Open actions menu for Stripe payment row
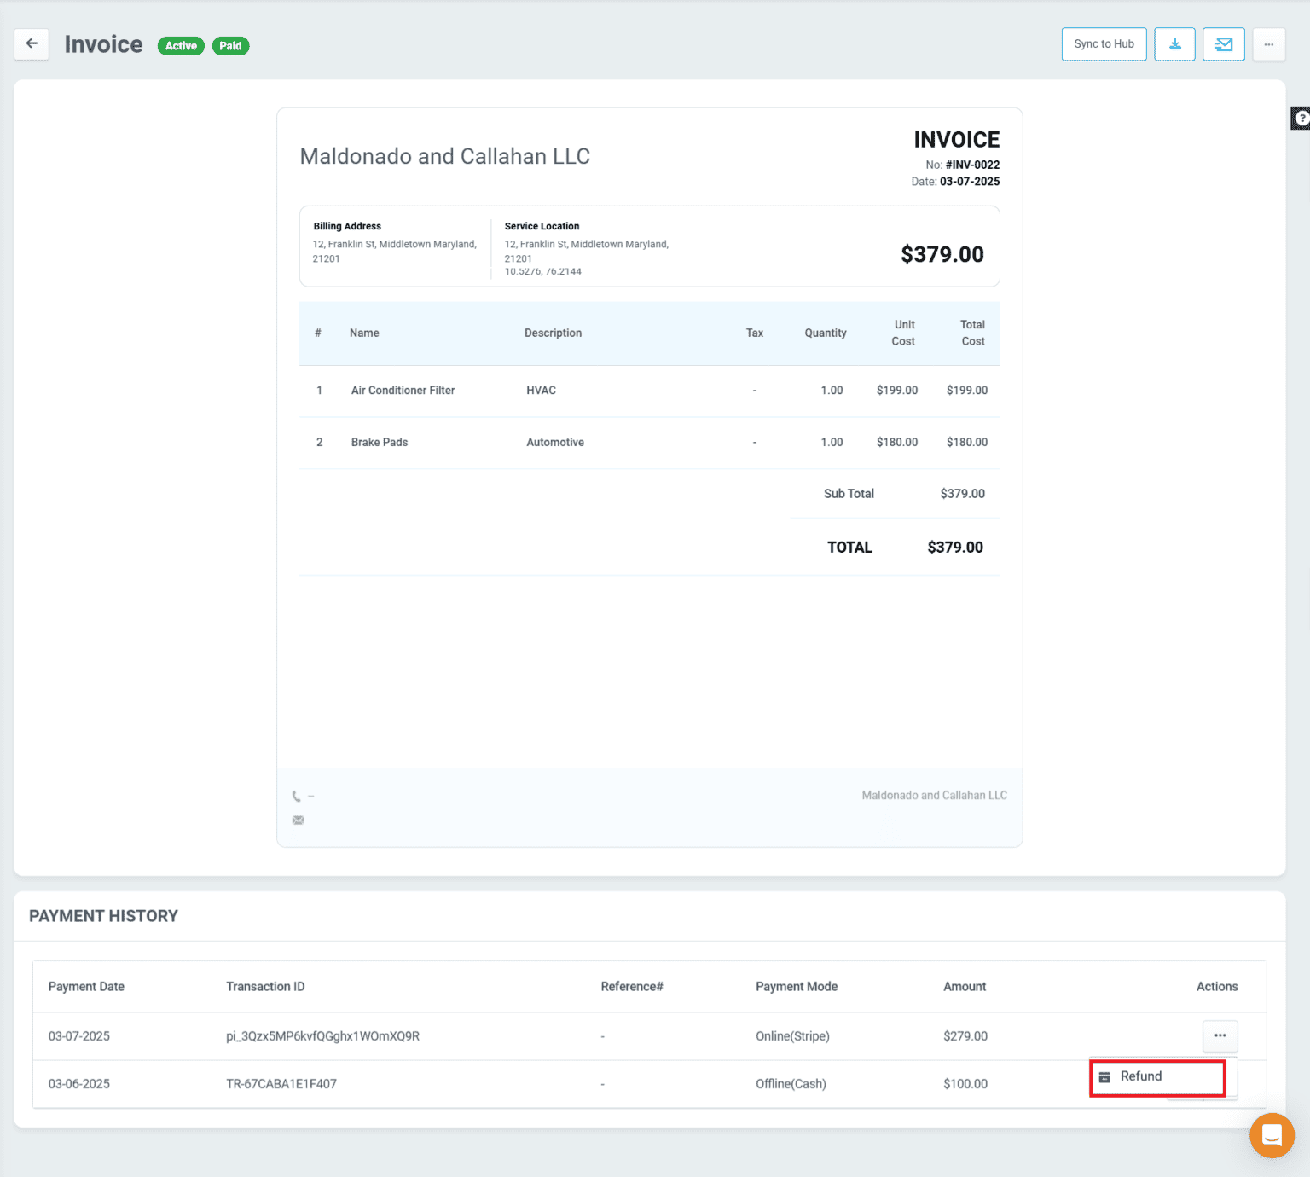The width and height of the screenshot is (1310, 1177). point(1220,1035)
